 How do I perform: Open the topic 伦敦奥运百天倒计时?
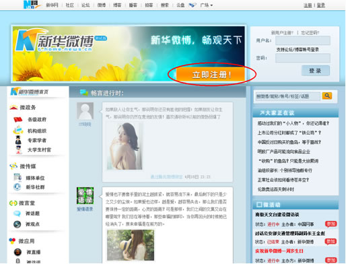point(276,189)
